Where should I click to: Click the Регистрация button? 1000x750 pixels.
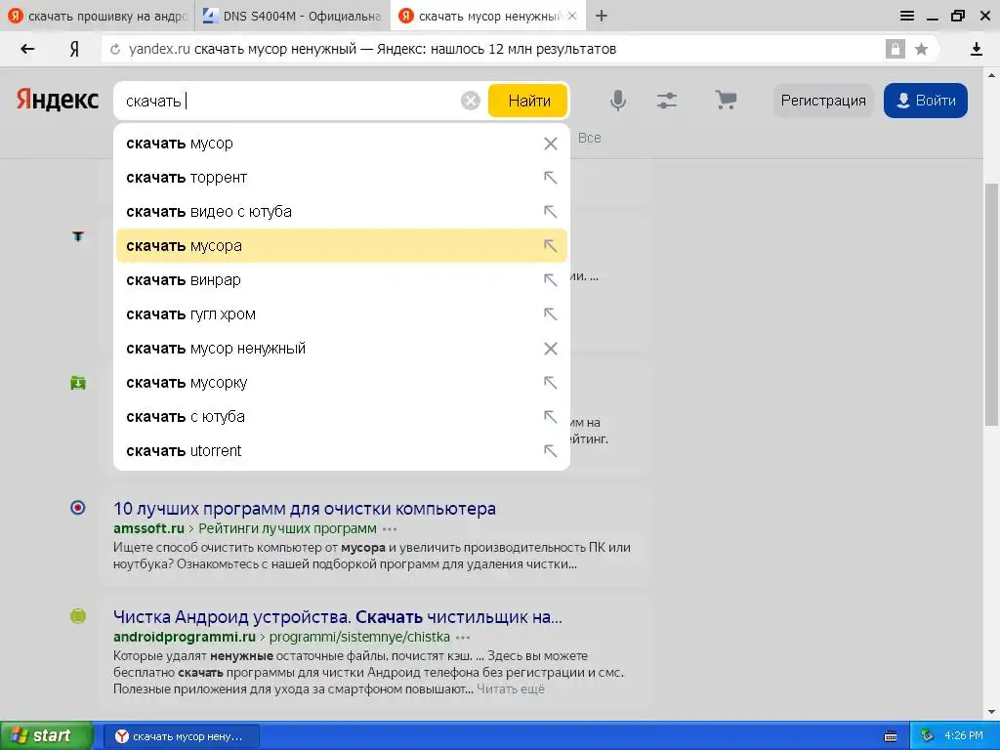pos(823,101)
